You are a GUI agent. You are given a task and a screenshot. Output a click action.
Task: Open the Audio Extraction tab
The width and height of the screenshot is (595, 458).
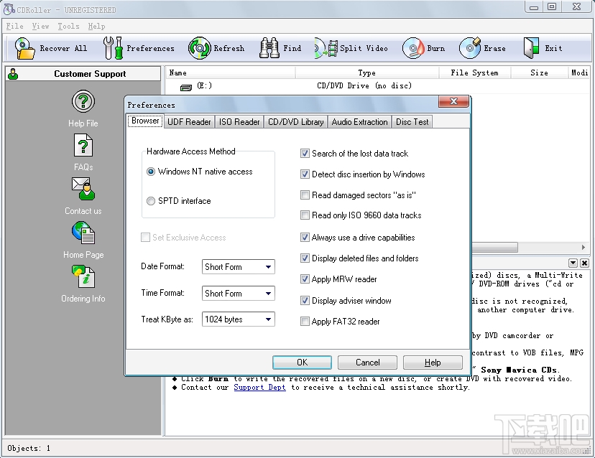tap(359, 122)
